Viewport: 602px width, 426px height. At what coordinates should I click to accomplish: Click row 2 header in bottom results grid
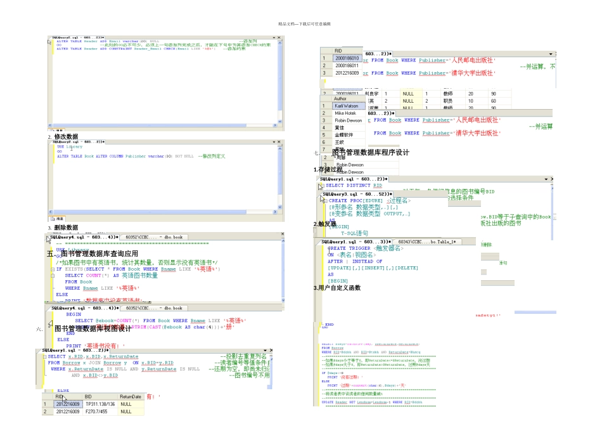[x=46, y=411]
